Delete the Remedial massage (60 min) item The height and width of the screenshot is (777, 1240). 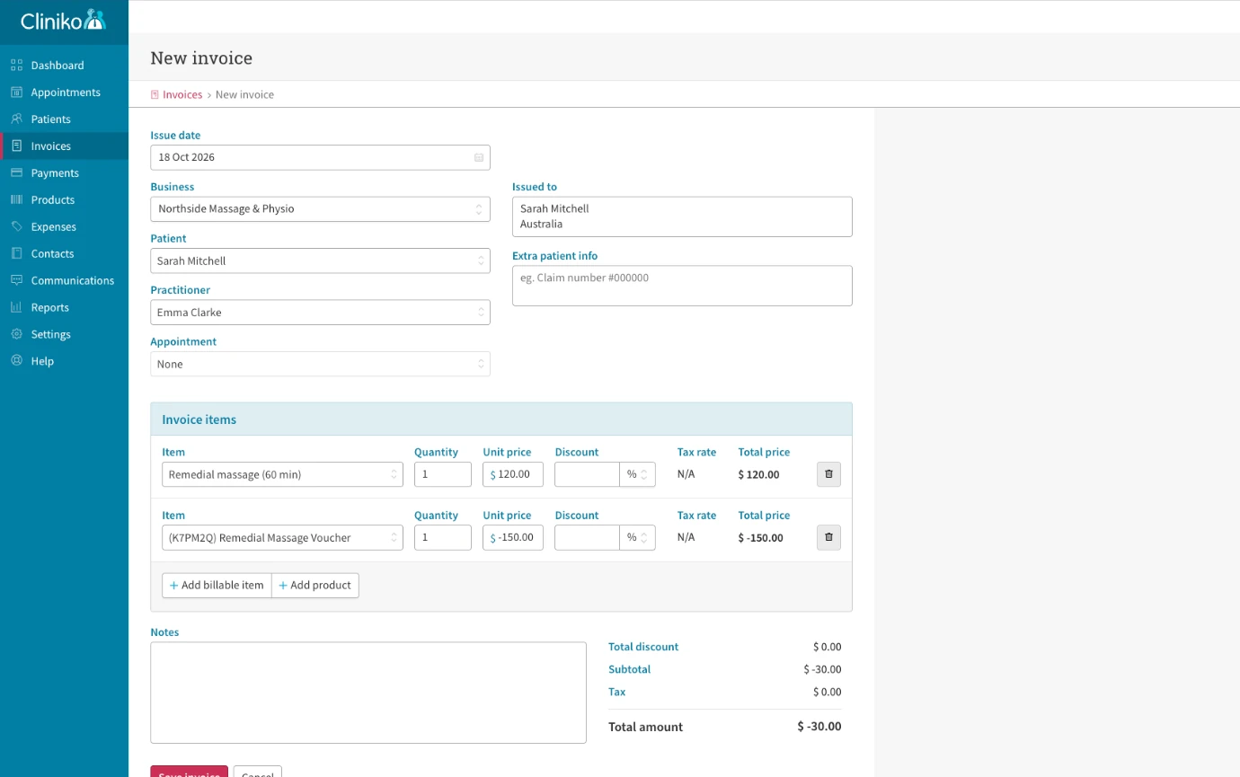pyautogui.click(x=828, y=474)
